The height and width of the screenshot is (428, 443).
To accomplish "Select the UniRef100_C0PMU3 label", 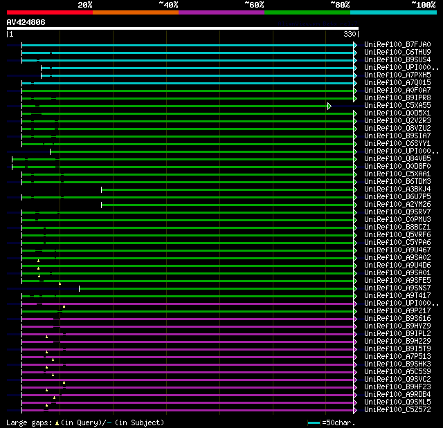I will point(397,219).
